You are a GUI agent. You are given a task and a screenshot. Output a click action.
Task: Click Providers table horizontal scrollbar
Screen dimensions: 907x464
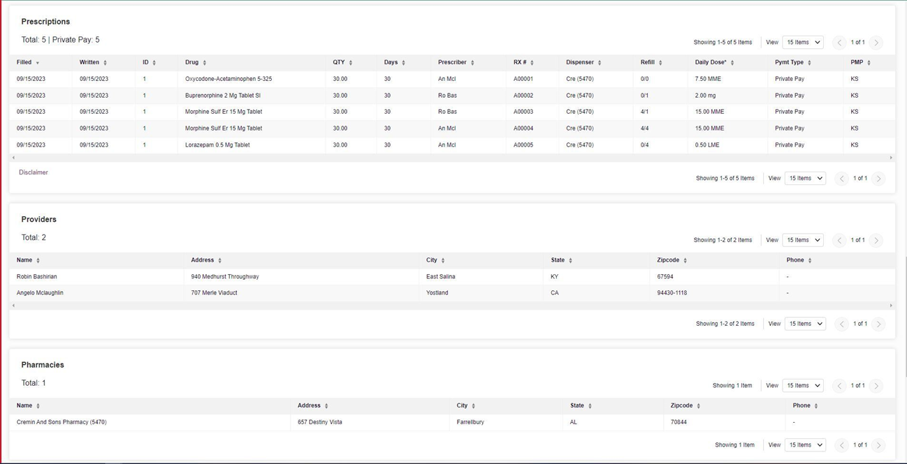pos(452,306)
